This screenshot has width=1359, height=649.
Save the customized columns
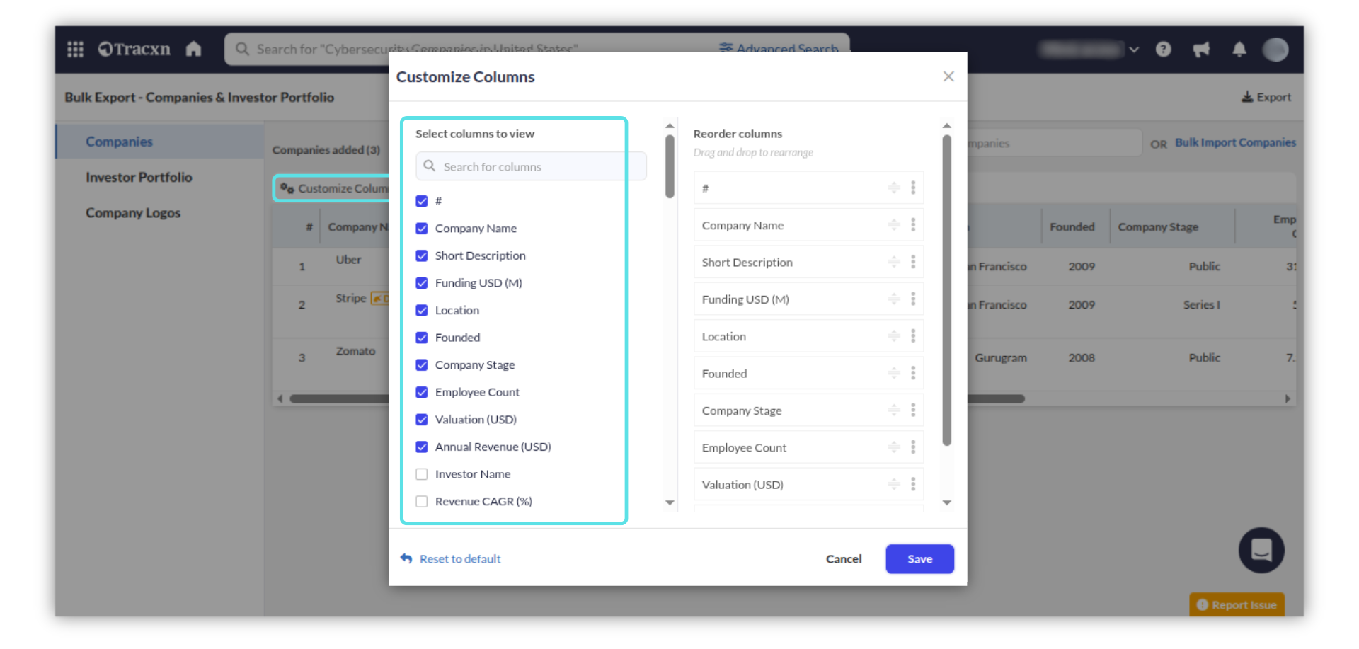[x=919, y=559]
